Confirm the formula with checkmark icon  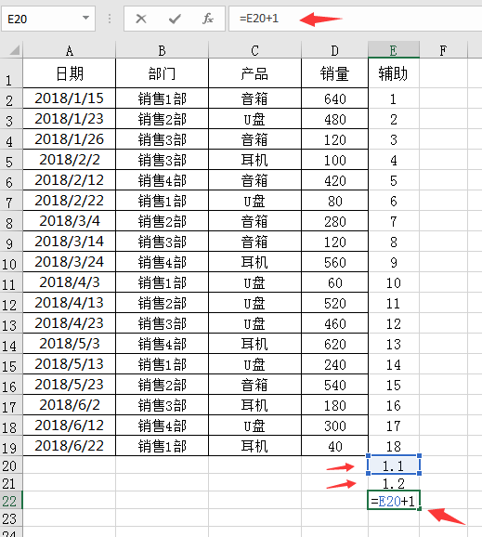[x=175, y=19]
